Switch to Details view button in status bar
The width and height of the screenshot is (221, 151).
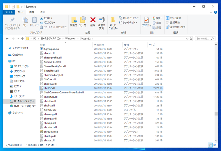(x=210, y=145)
